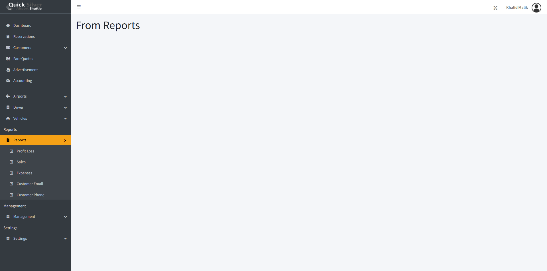Viewport: 547px width, 271px height.
Task: Click the hamburger menu toggle icon
Action: [79, 7]
